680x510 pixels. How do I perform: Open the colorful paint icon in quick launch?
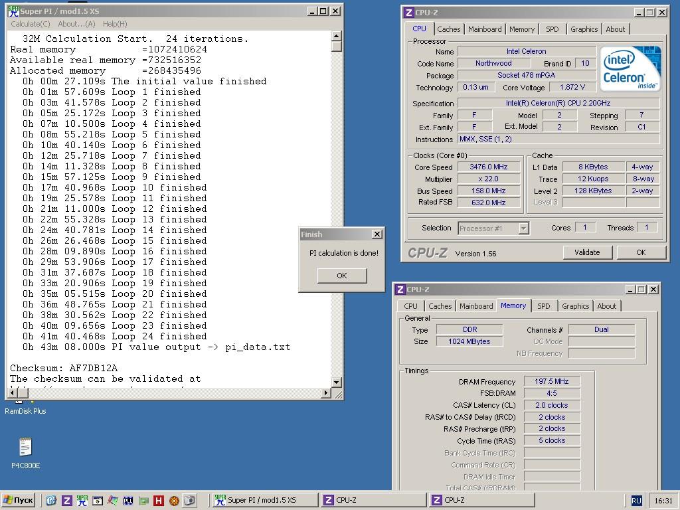tap(113, 501)
